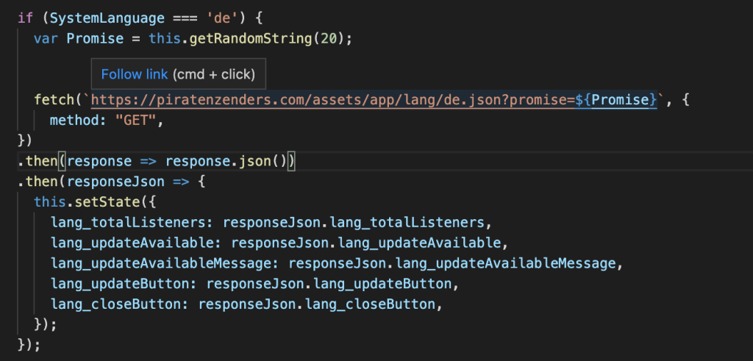Screen dimensions: 753x361
Task: Click the 'Follow link' tooltip link
Action: (135, 74)
